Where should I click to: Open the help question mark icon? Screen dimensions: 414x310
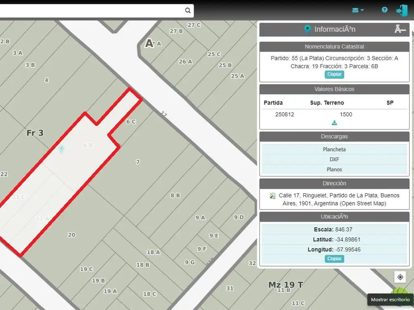coord(384,10)
